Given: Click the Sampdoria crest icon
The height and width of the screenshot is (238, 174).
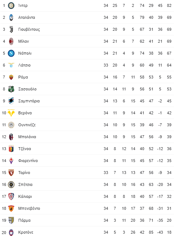Looking at the screenshot, I should (11, 101).
